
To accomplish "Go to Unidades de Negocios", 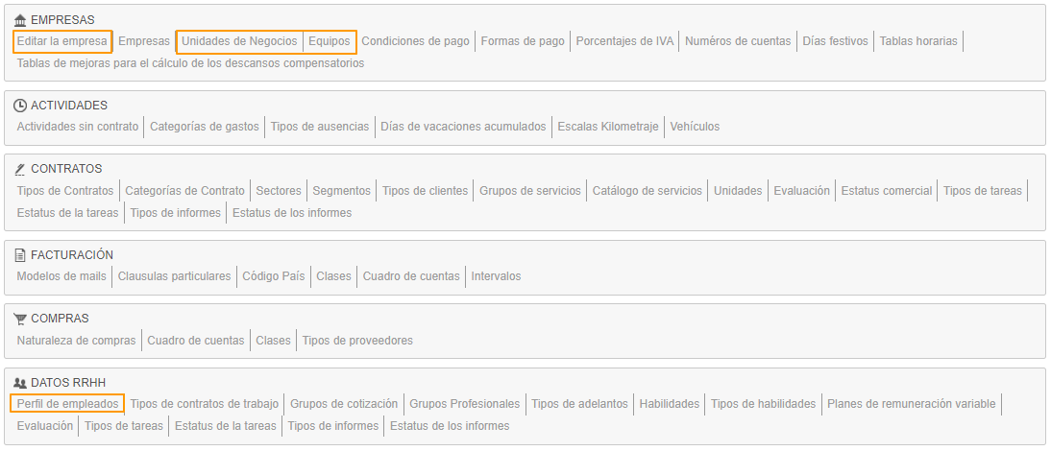I will 239,41.
